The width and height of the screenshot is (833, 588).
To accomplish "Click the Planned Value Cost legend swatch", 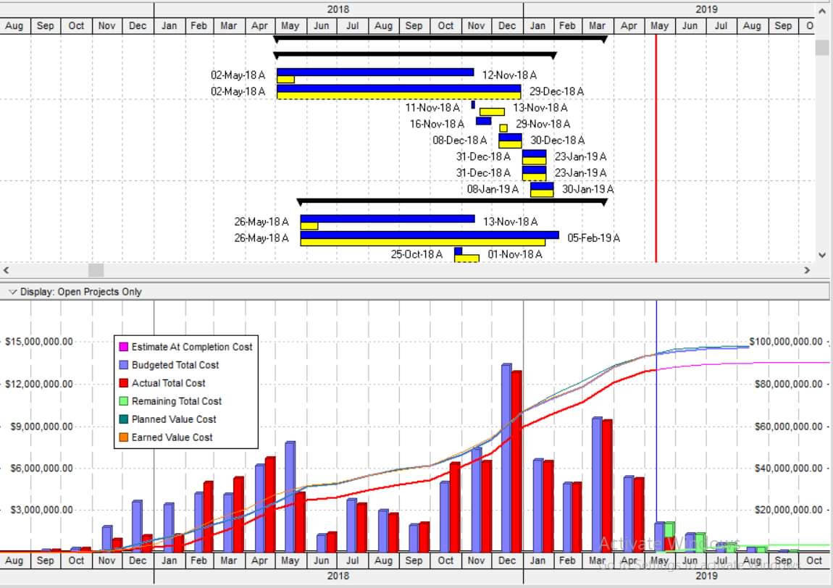I will point(123,419).
